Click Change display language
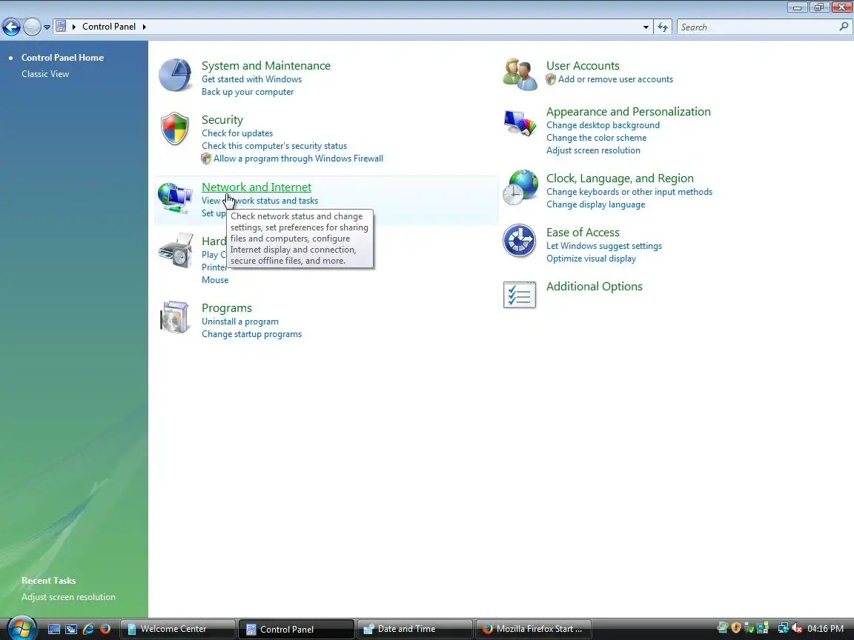The image size is (854, 640). (x=596, y=204)
